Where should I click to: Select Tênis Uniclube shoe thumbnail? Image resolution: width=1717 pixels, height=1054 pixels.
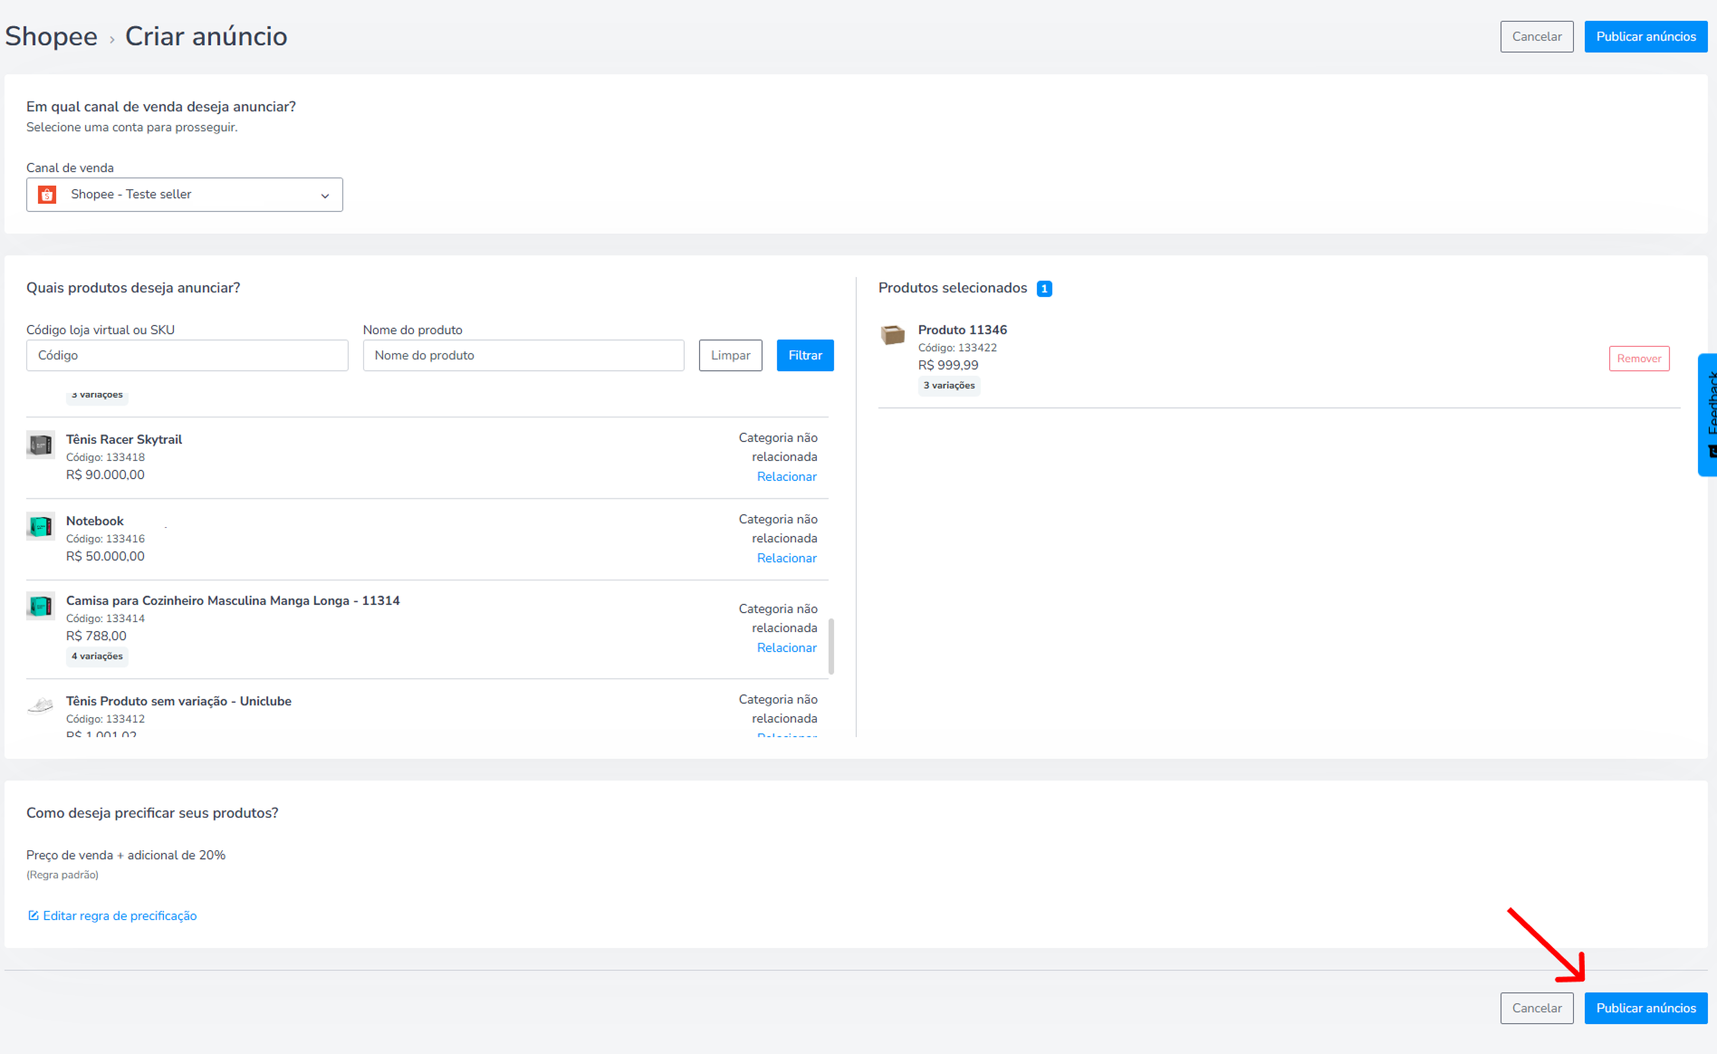coord(41,705)
